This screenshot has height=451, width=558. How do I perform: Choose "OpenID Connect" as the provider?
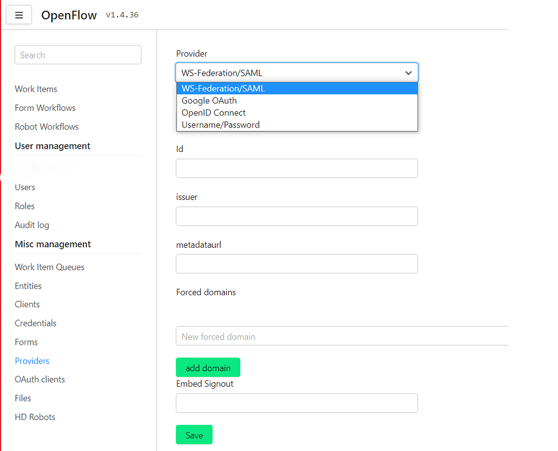[213, 112]
